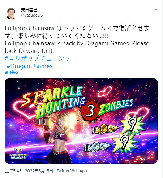
Task: Click the Lollipop Chainsaw logo in the image
Action: click(18, 153)
